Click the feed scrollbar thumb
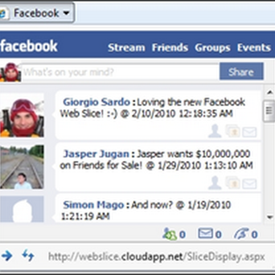 click(269, 111)
